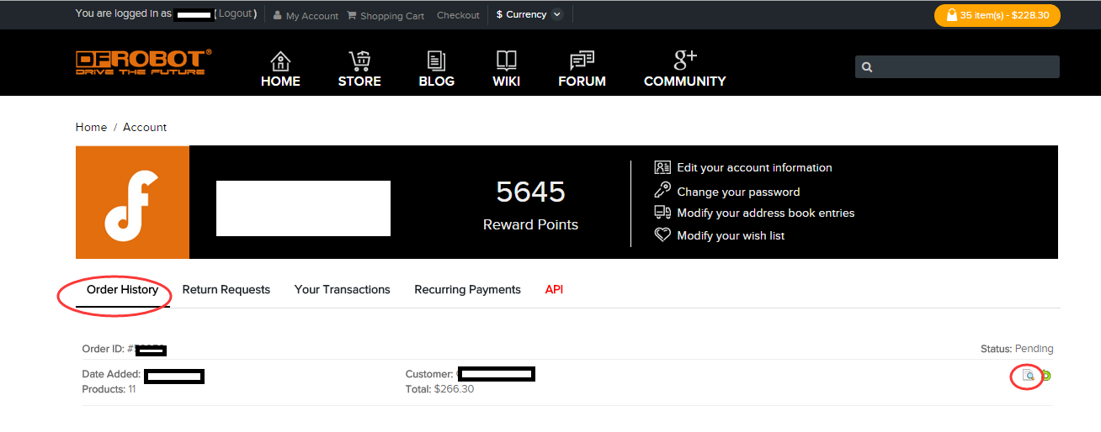
Task: Switch to the Your Transactions tab
Action: click(x=343, y=289)
